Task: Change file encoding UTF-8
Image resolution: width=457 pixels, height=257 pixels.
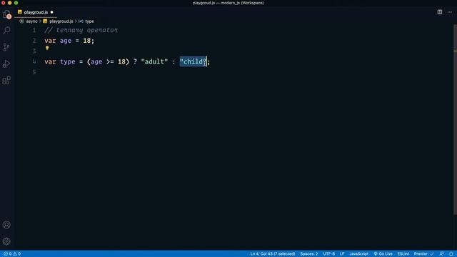Action: [328, 254]
